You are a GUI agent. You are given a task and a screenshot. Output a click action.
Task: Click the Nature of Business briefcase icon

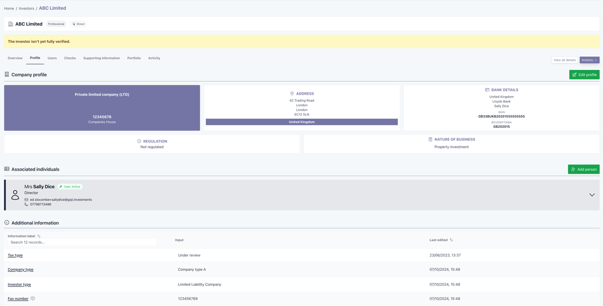pyautogui.click(x=429, y=139)
